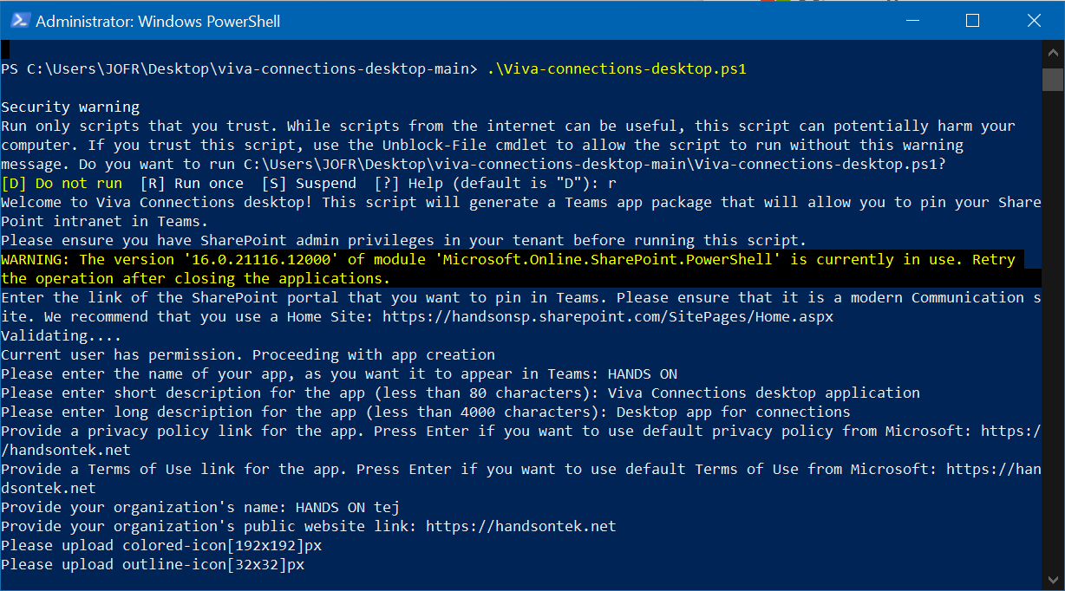Click the 'Please upload outline-icon[32x32]px' line
Image resolution: width=1065 pixels, height=591 pixels.
(153, 564)
